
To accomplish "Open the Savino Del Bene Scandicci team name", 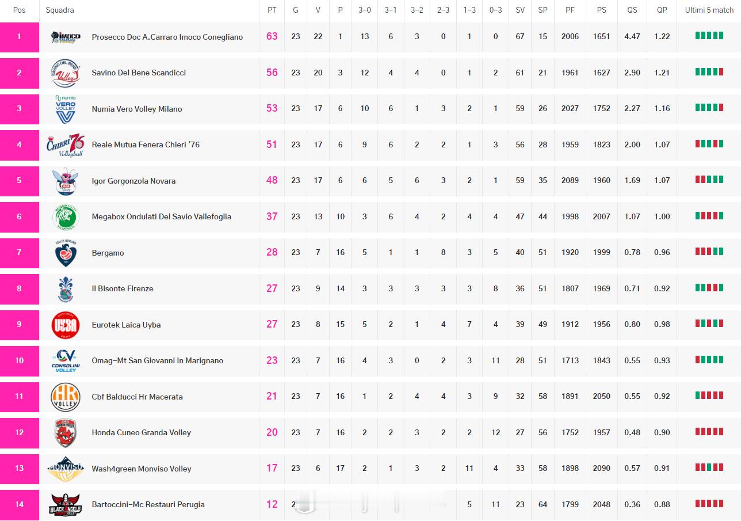I will [x=139, y=73].
